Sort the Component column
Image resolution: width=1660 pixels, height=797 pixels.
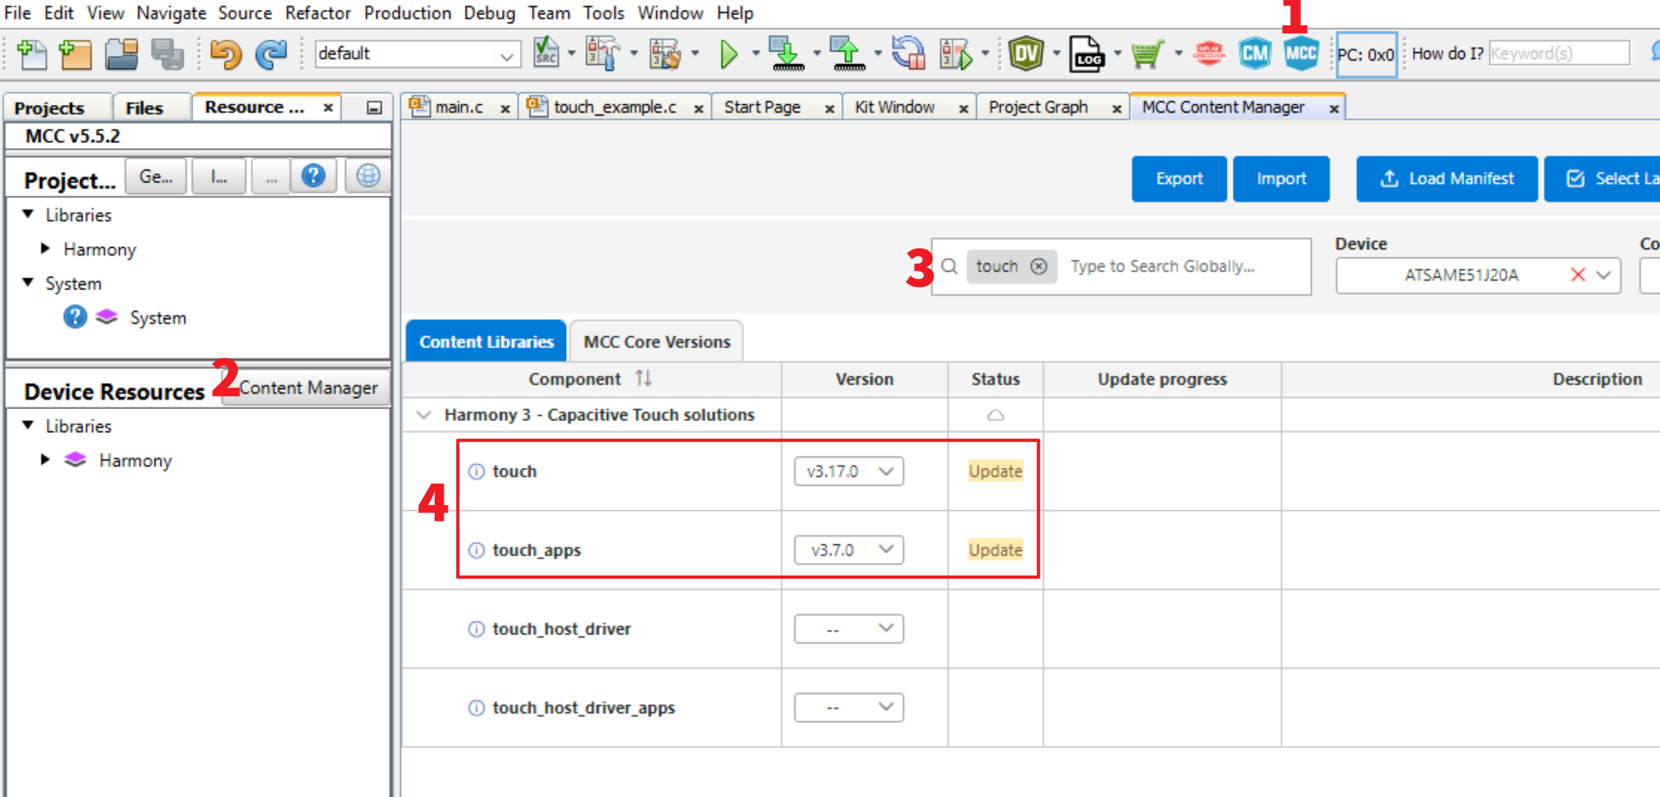[x=643, y=379]
